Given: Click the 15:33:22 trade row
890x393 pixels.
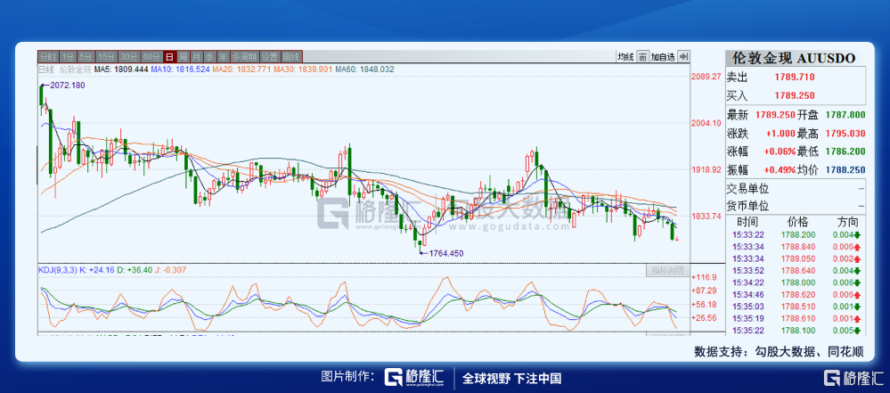Looking at the screenshot, I should 796,234.
